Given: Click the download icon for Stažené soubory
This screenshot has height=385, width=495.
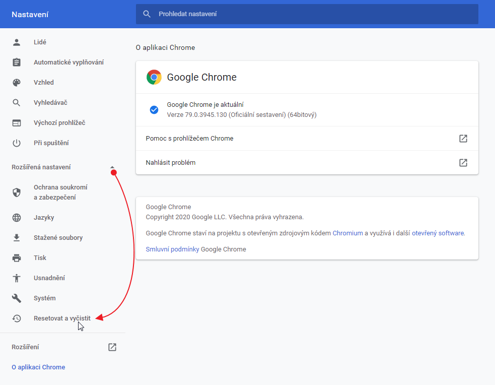Looking at the screenshot, I should 17,238.
